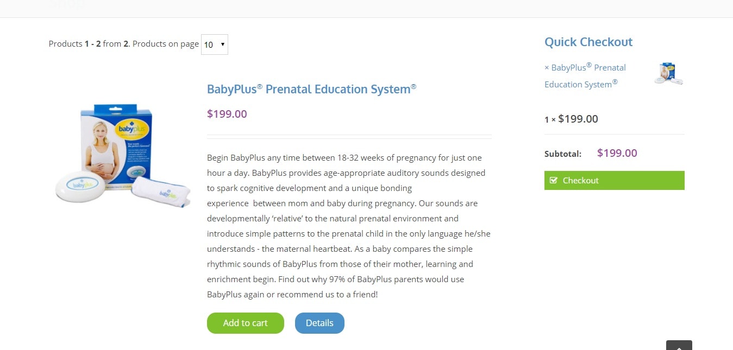Image resolution: width=733 pixels, height=350 pixels.
Task: Click the Subtotal amount $199.00
Action: 617,153
